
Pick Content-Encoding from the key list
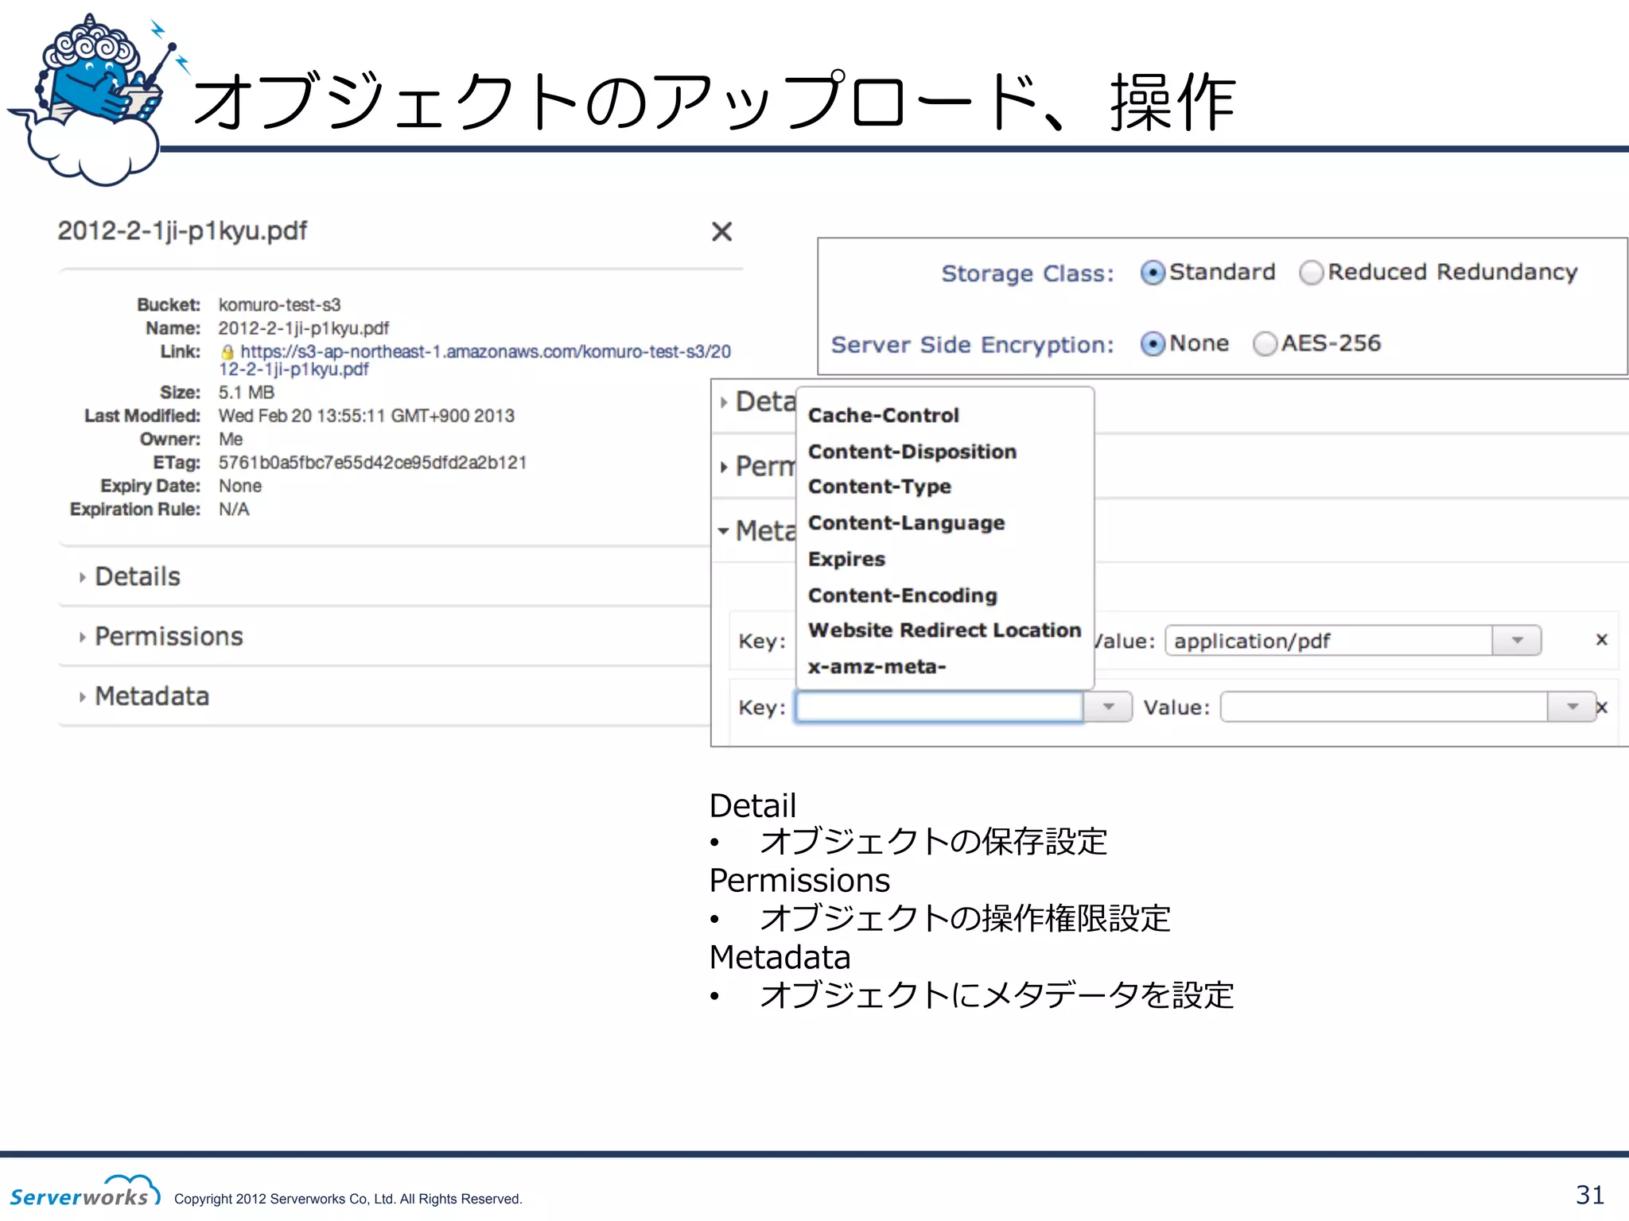[x=903, y=595]
